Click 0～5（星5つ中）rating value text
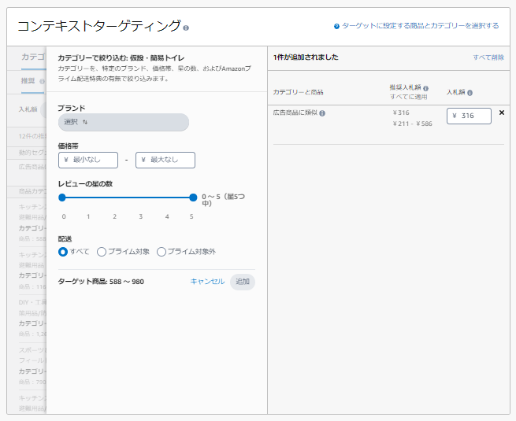Viewport: 516px width, 421px height. point(223,200)
